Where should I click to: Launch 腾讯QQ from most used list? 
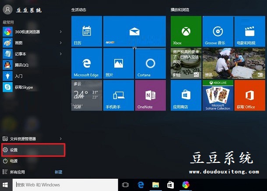click(x=33, y=65)
